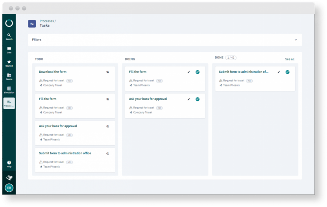The height and width of the screenshot is (207, 327).
Task: Open the EB user avatar menu
Action: [x=9, y=188]
